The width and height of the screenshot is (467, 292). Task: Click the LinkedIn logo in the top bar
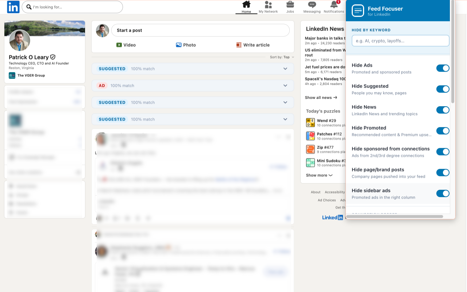[x=13, y=7]
